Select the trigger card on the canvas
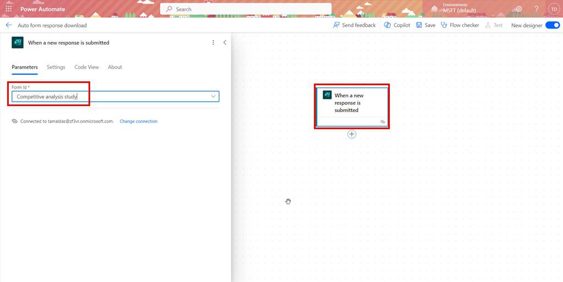This screenshot has width=563, height=282. [x=352, y=107]
